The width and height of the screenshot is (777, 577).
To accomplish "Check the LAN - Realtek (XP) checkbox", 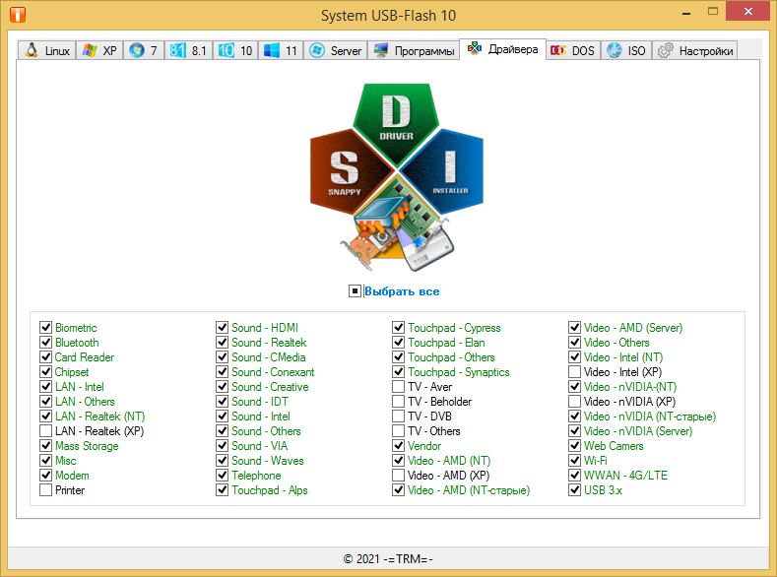I will click(x=45, y=431).
